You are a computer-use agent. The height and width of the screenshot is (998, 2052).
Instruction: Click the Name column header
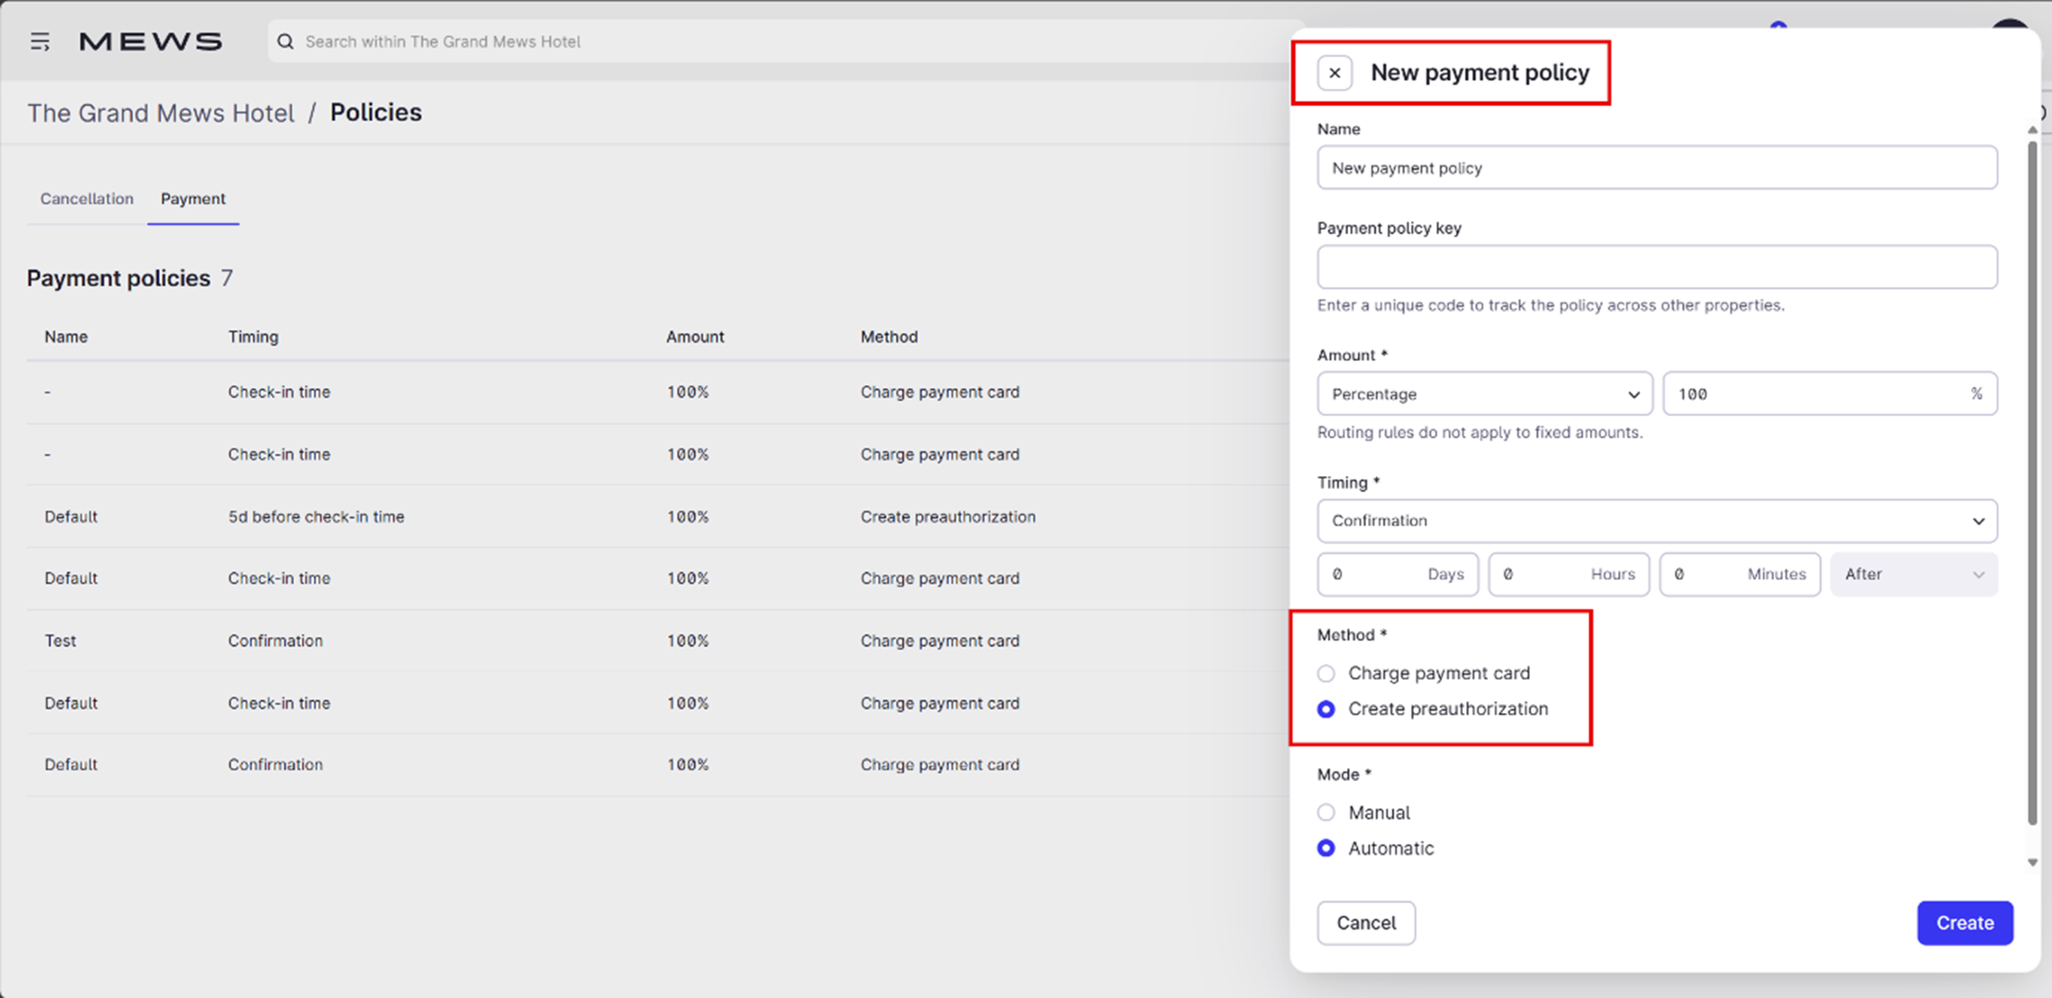coord(66,337)
